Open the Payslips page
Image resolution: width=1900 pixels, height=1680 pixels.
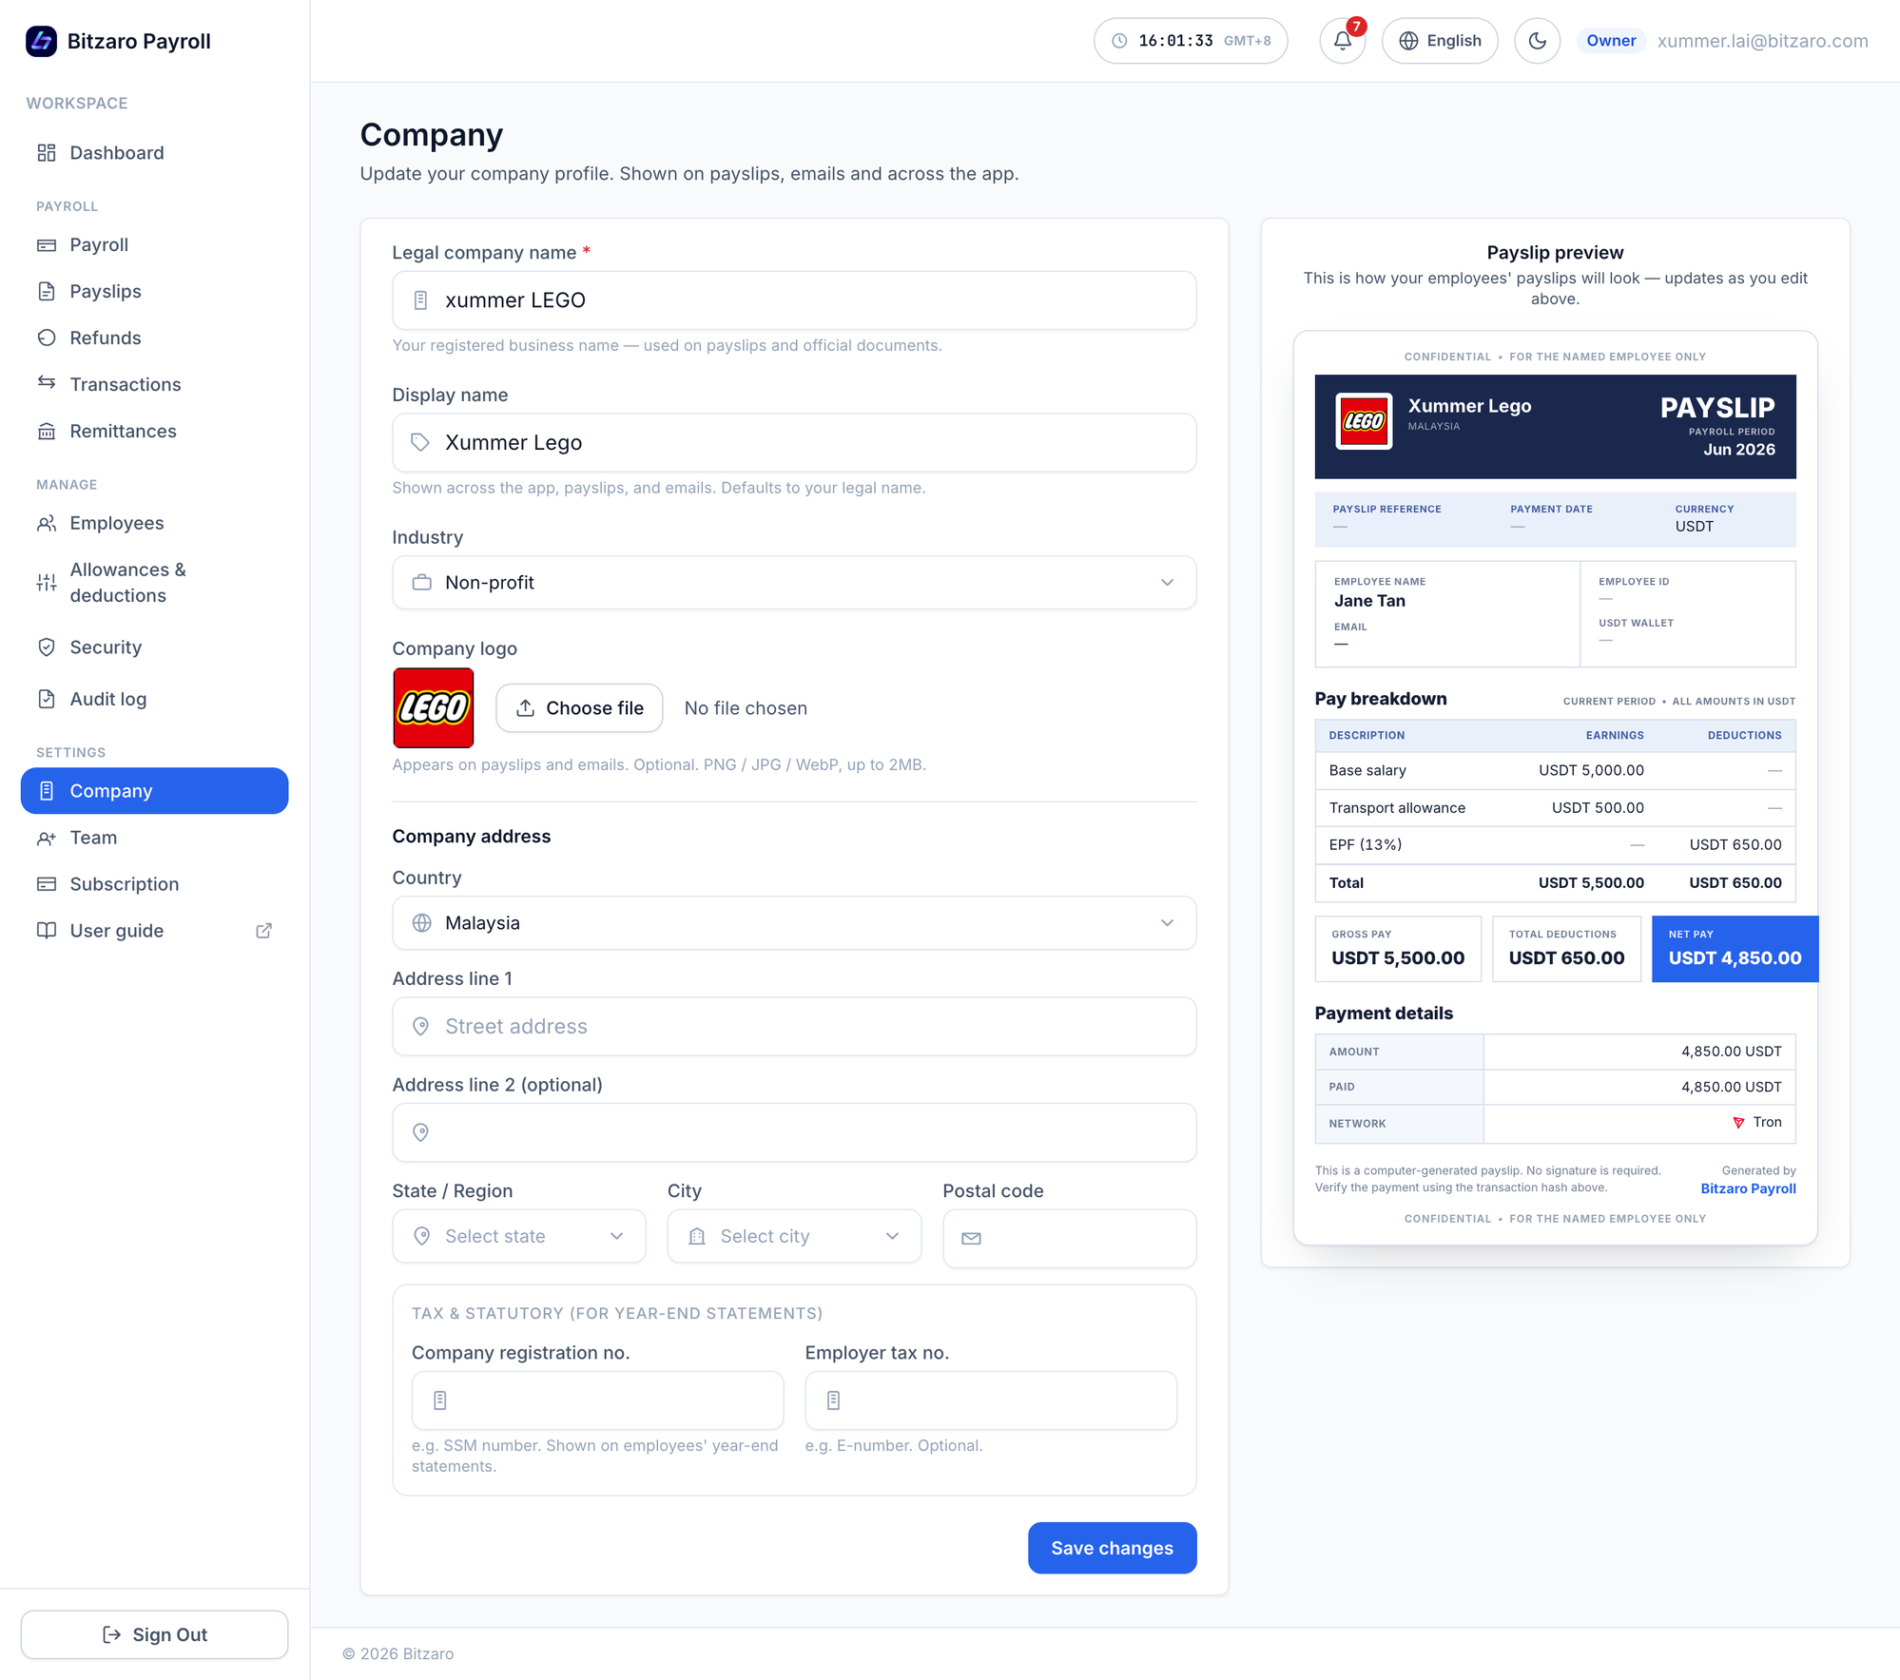[x=154, y=292]
